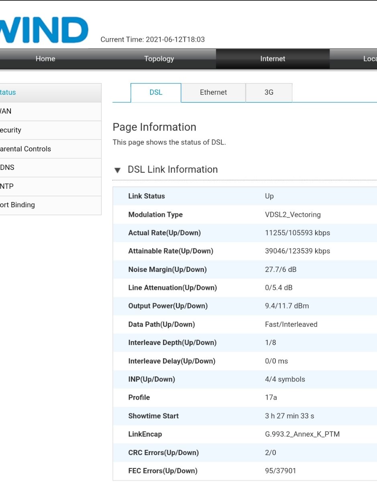Click the 0/5.4 dB value
Viewport: 377px width, 482px height.
279,288
